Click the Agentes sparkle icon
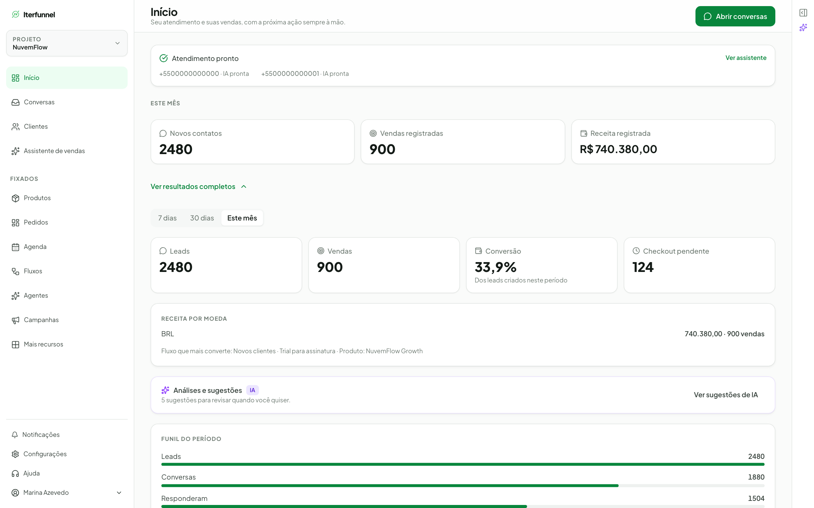Image resolution: width=814 pixels, height=508 pixels. pyautogui.click(x=15, y=296)
